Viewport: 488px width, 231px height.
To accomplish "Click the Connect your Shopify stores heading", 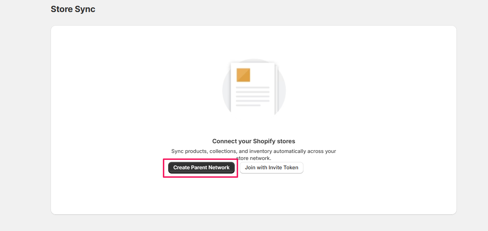I will 254,141.
